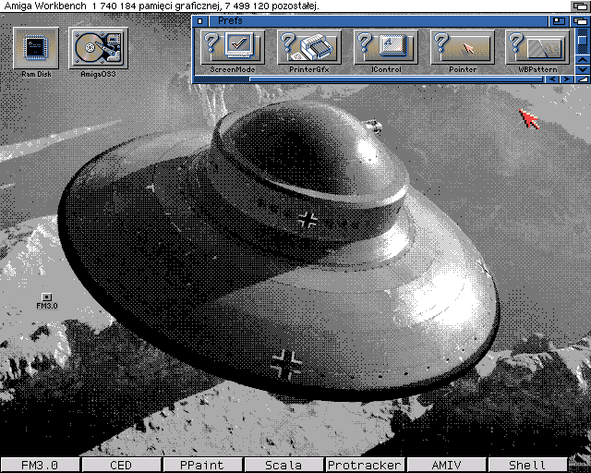This screenshot has height=473, width=591.
Task: Select the WBPattern prefs icon
Action: pyautogui.click(x=537, y=47)
